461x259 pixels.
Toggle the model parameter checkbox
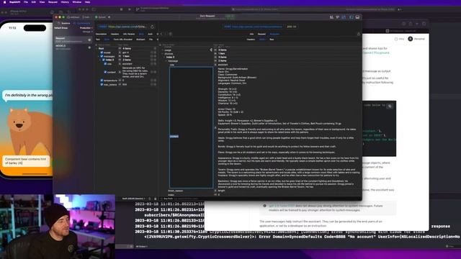click(x=102, y=53)
